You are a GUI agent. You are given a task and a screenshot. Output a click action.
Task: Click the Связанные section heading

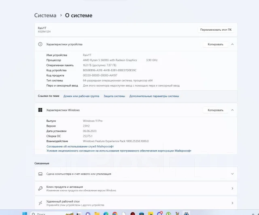(x=42, y=163)
